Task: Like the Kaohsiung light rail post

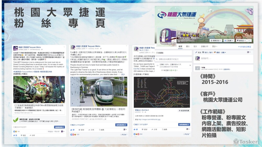Action: pyautogui.click(x=73, y=130)
